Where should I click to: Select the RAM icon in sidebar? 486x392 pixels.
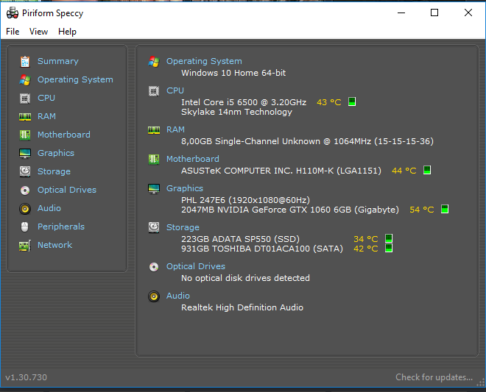pos(25,116)
